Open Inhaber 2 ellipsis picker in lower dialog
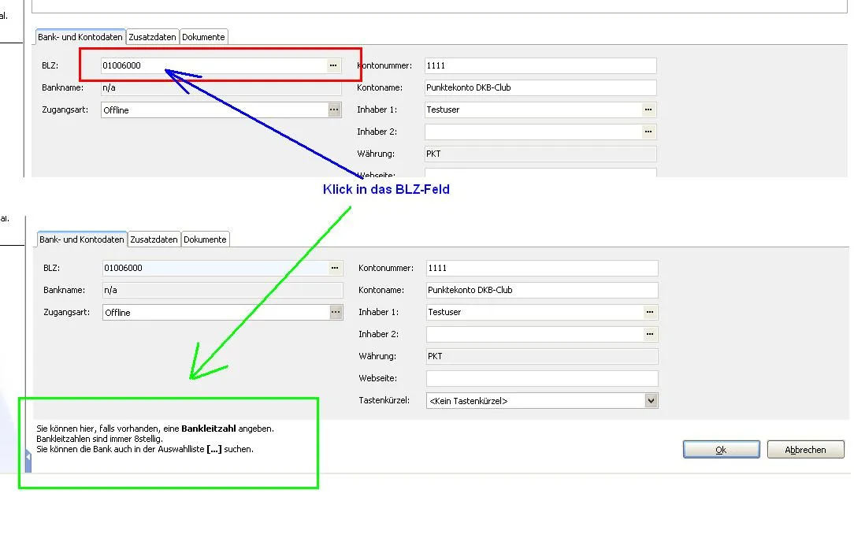The image size is (854, 553). point(650,334)
